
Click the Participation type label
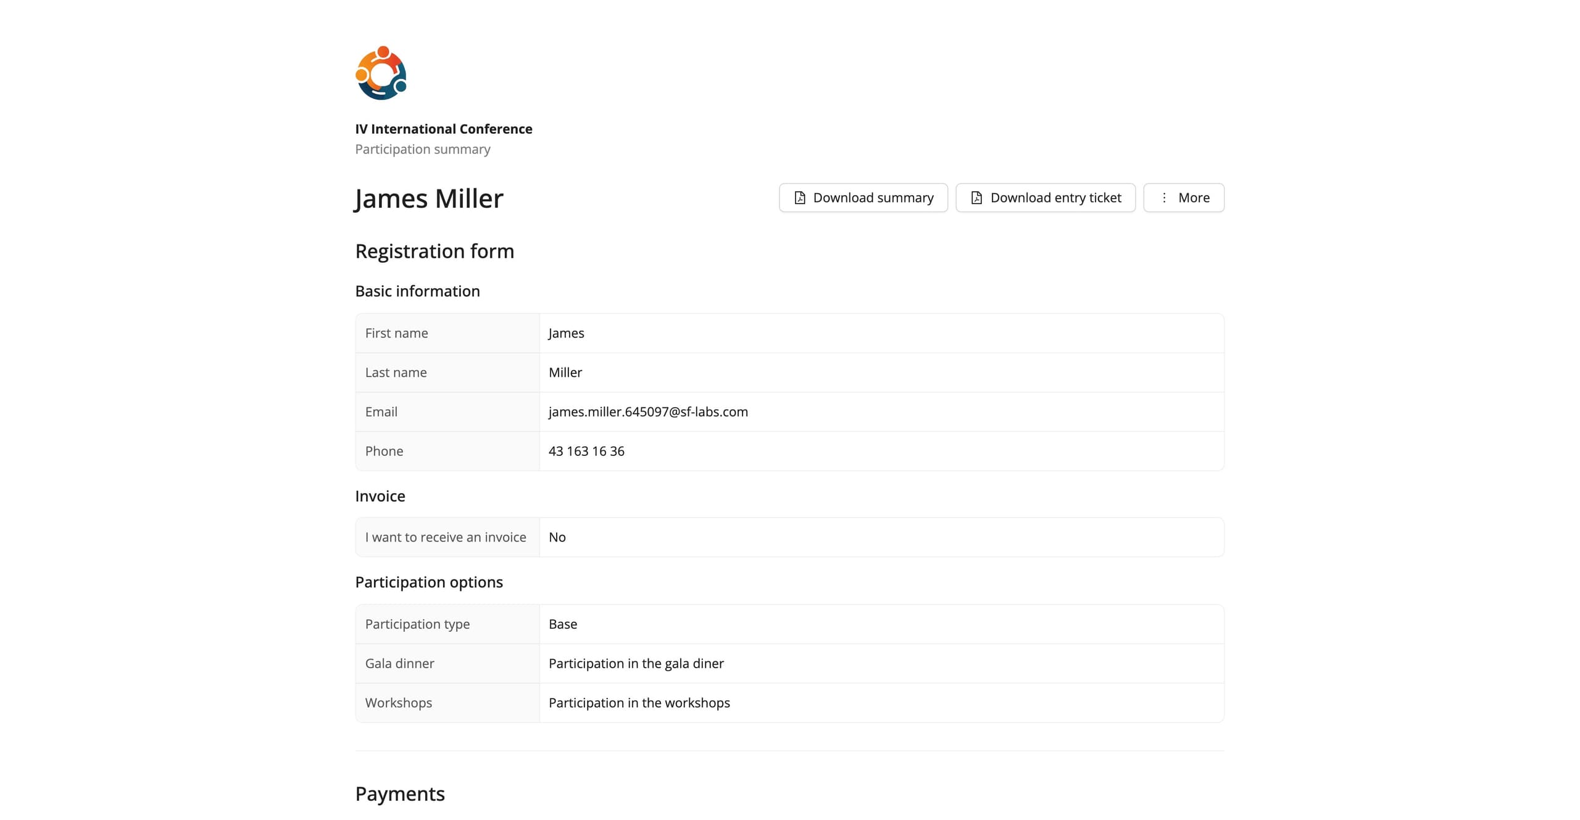(417, 624)
